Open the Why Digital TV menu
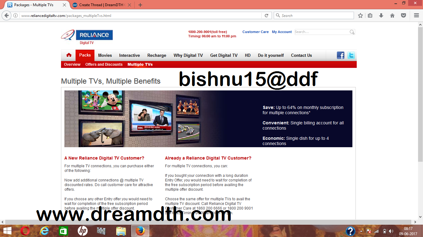 coord(188,56)
